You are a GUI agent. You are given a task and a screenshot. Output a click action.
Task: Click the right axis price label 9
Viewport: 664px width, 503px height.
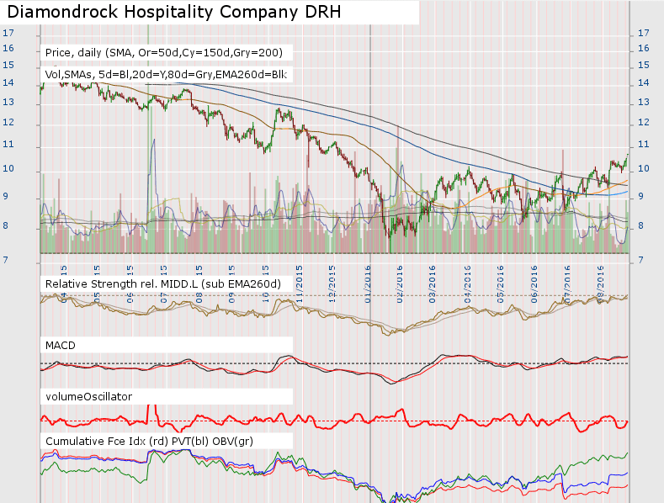(x=641, y=196)
